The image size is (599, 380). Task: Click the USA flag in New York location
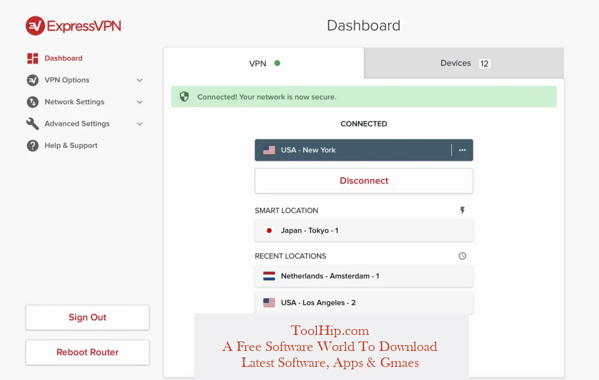(x=269, y=150)
